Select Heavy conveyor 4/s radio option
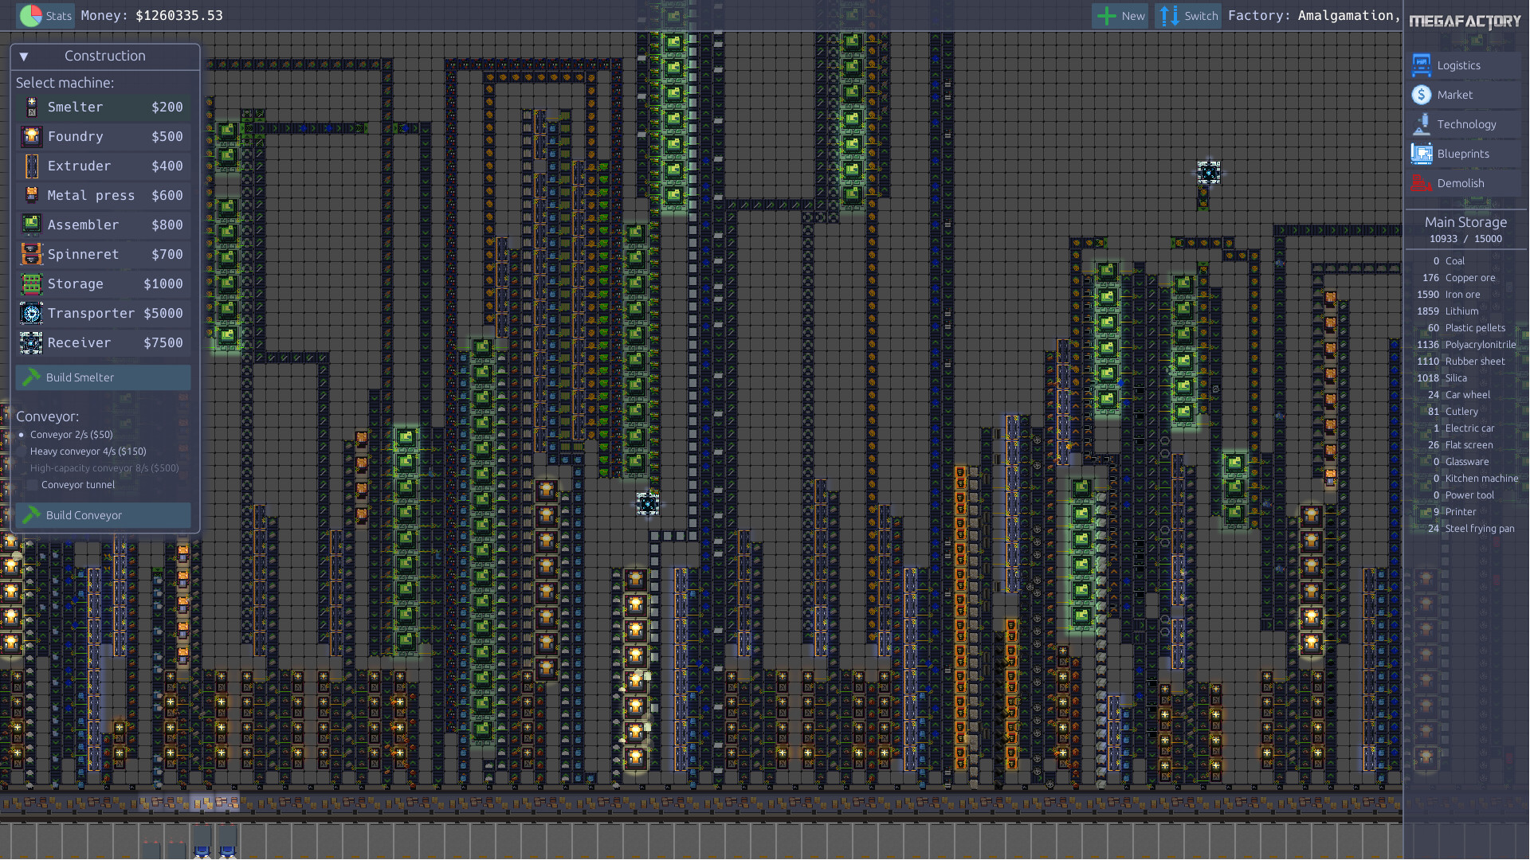 tap(22, 451)
